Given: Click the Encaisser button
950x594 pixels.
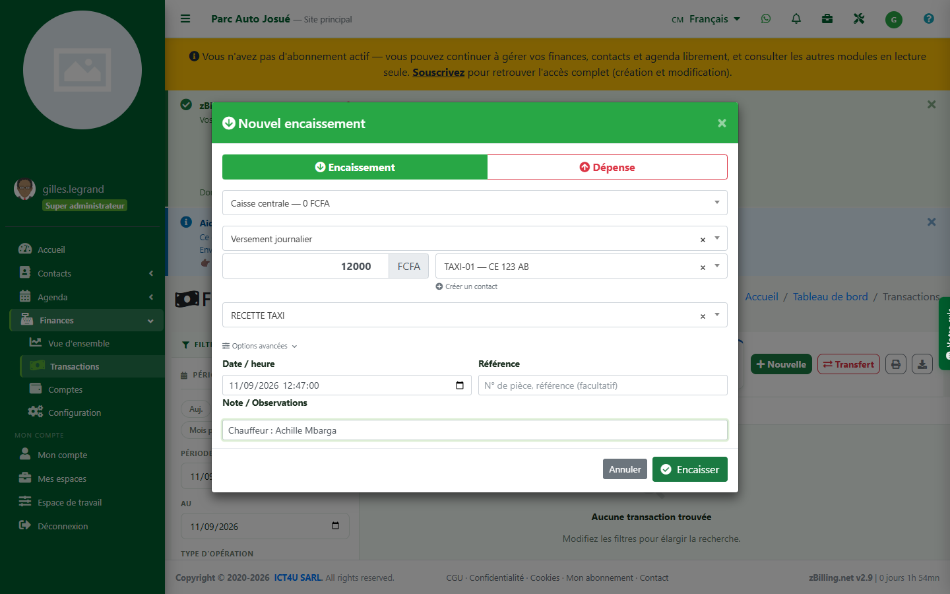Looking at the screenshot, I should (x=690, y=469).
